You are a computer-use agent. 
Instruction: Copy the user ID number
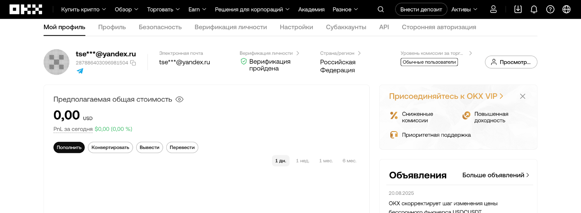pyautogui.click(x=133, y=63)
